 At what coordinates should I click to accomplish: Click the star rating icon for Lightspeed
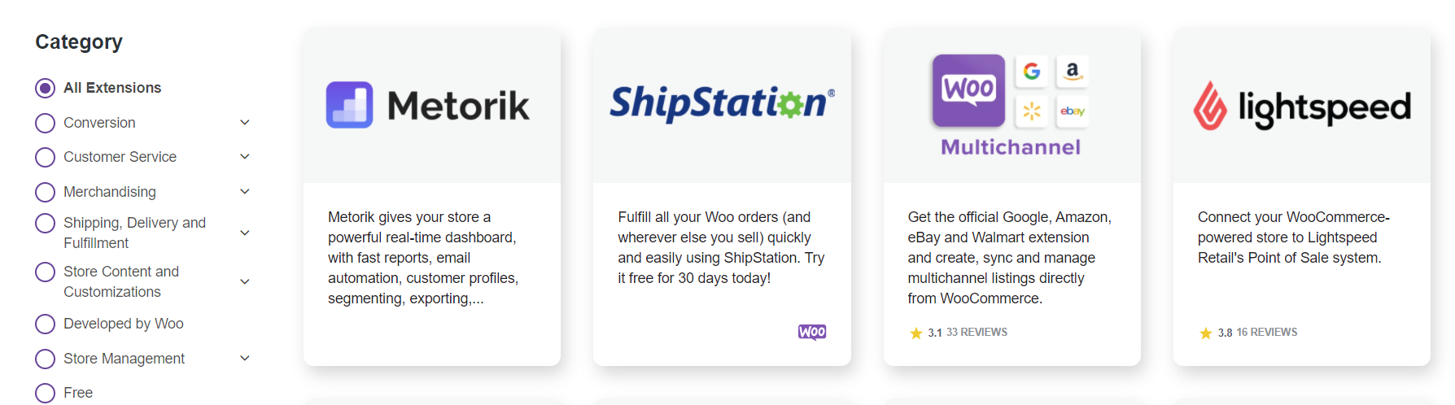[1206, 333]
